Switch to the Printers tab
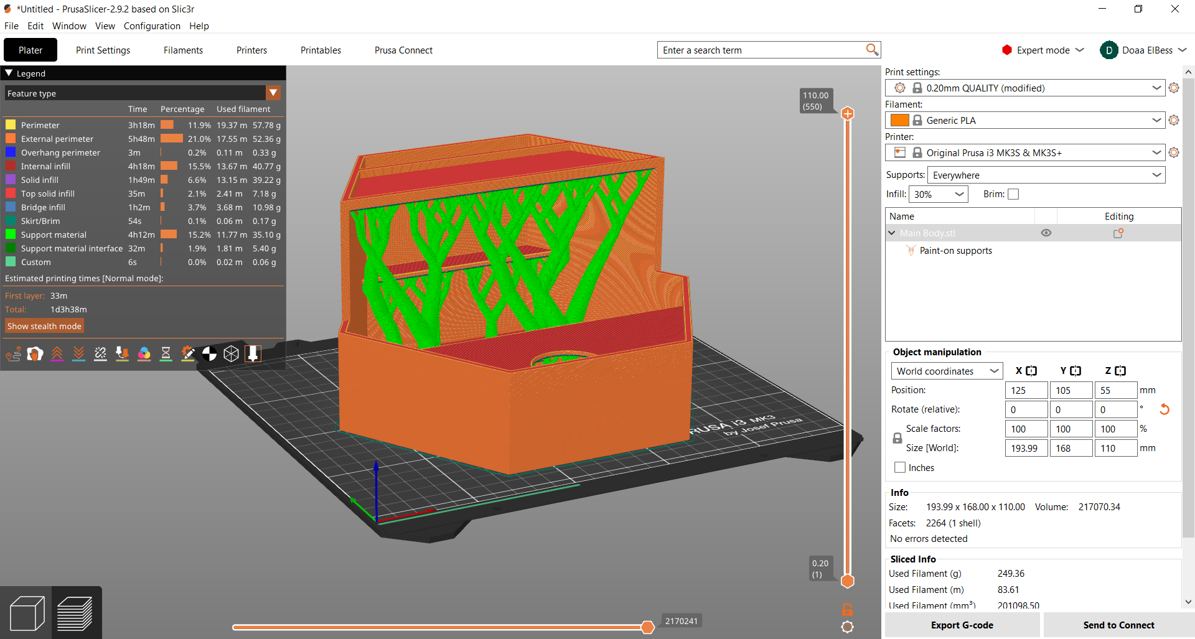 (x=251, y=50)
